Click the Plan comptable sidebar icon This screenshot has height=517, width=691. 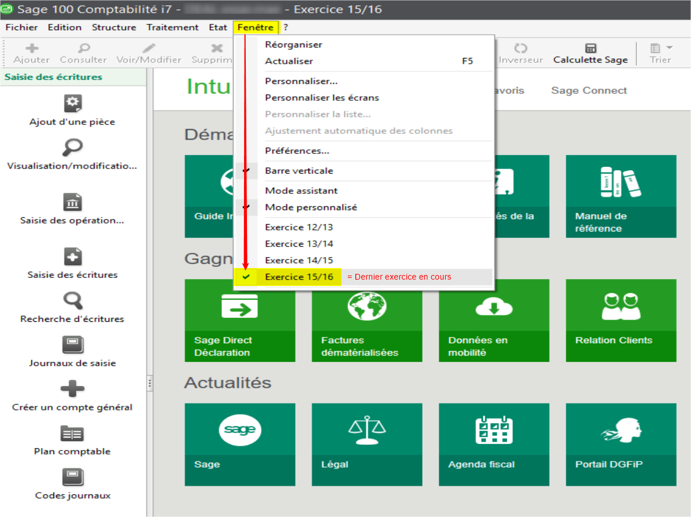72,434
